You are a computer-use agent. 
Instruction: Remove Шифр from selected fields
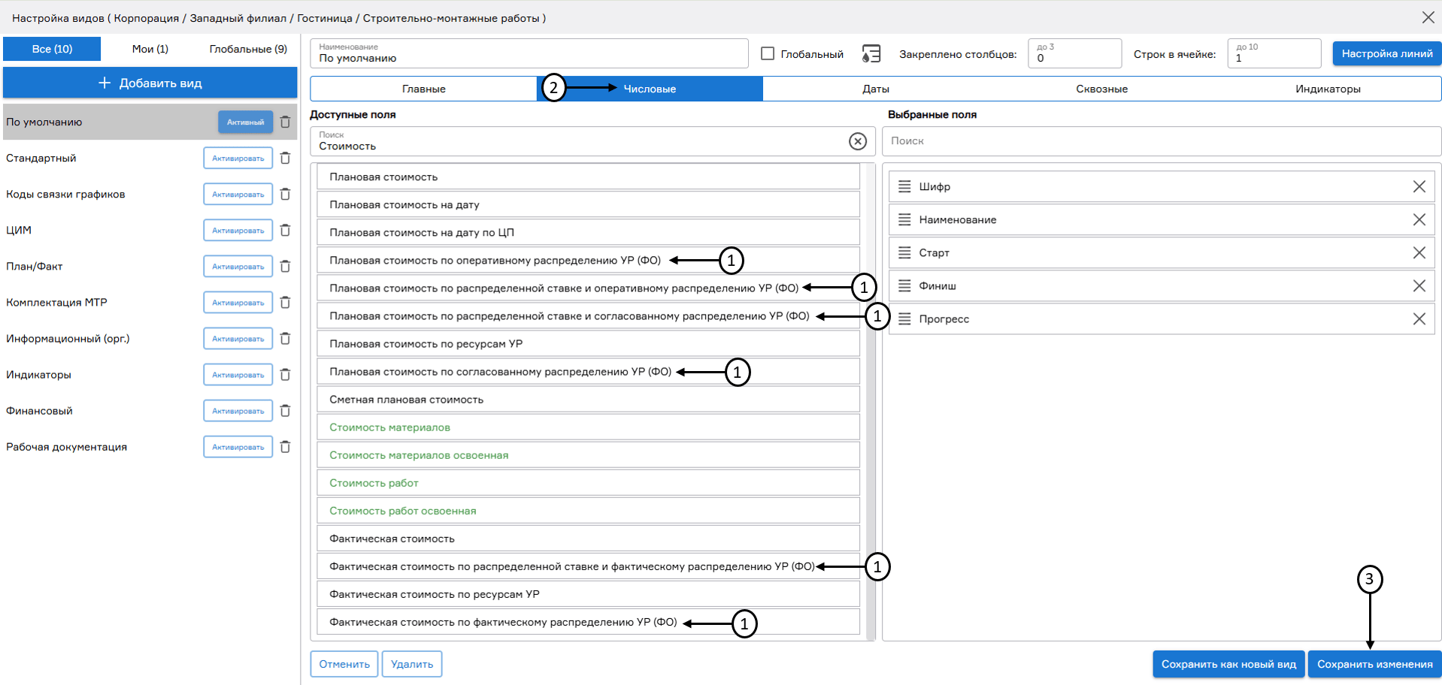pos(1419,187)
